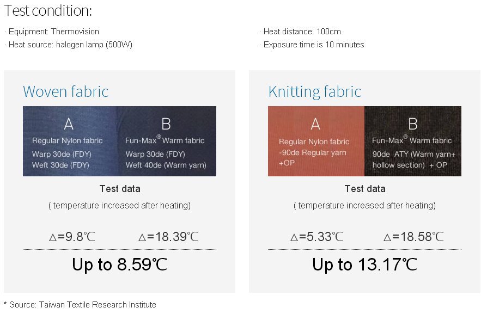Click the knitting Test data label
Viewport: 481px width, 314px height.
(365, 189)
